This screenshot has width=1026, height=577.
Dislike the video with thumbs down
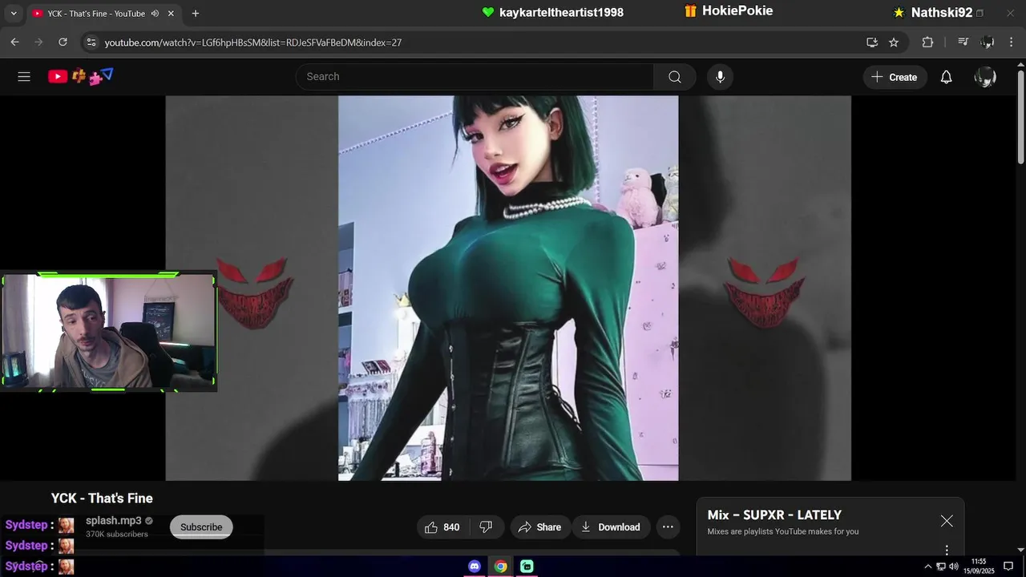[x=486, y=527]
